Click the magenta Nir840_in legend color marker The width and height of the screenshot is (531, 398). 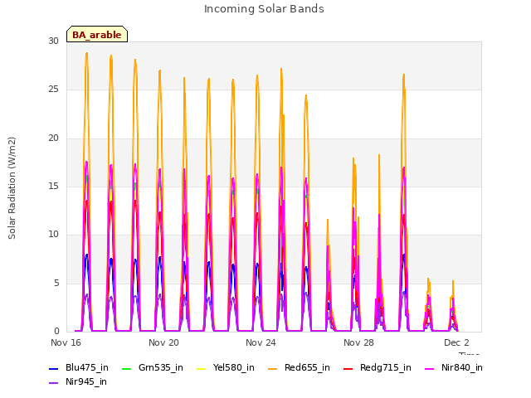pyautogui.click(x=430, y=368)
